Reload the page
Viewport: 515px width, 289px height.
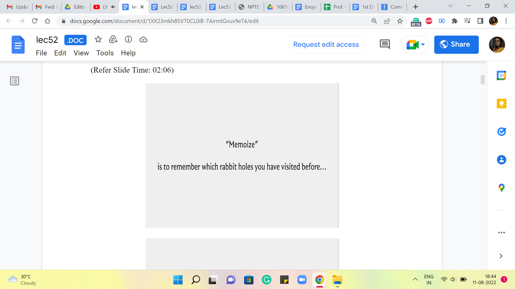pyautogui.click(x=35, y=21)
